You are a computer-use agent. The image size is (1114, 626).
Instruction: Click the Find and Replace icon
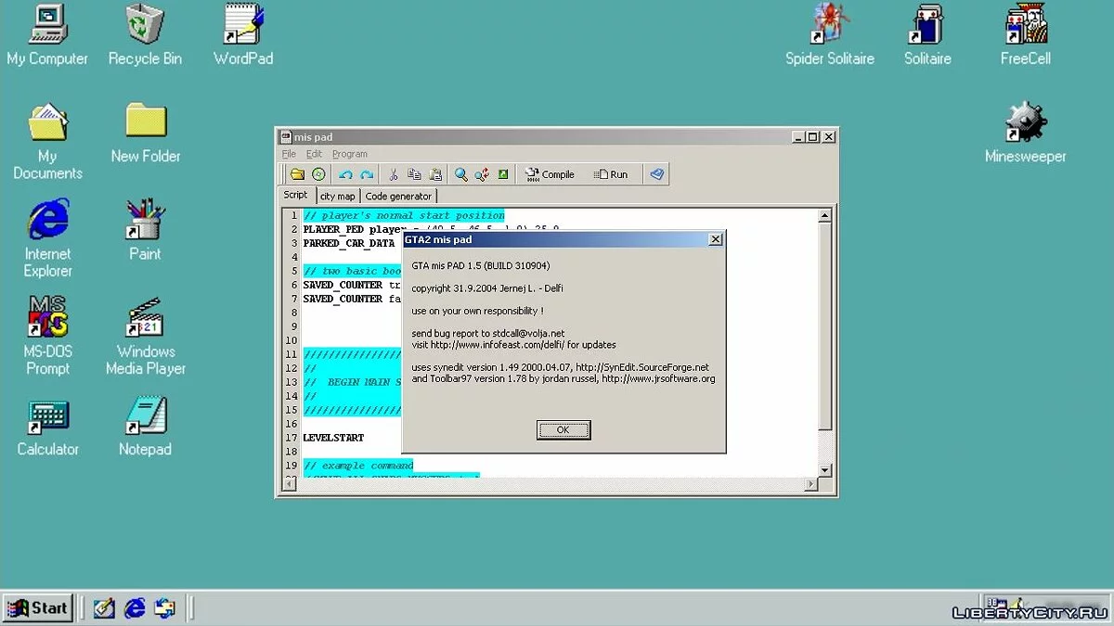(x=482, y=174)
